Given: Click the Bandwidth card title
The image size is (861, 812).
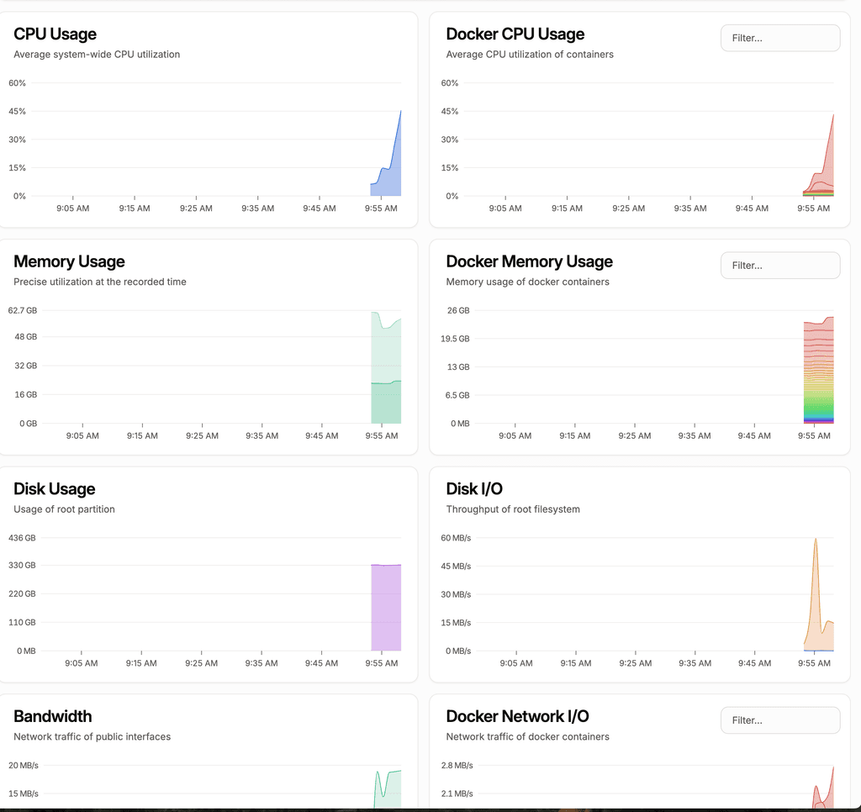Looking at the screenshot, I should (53, 717).
